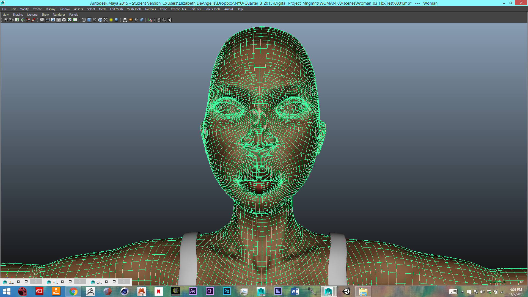Open the Help menu
Image resolution: width=528 pixels, height=297 pixels.
coord(240,9)
